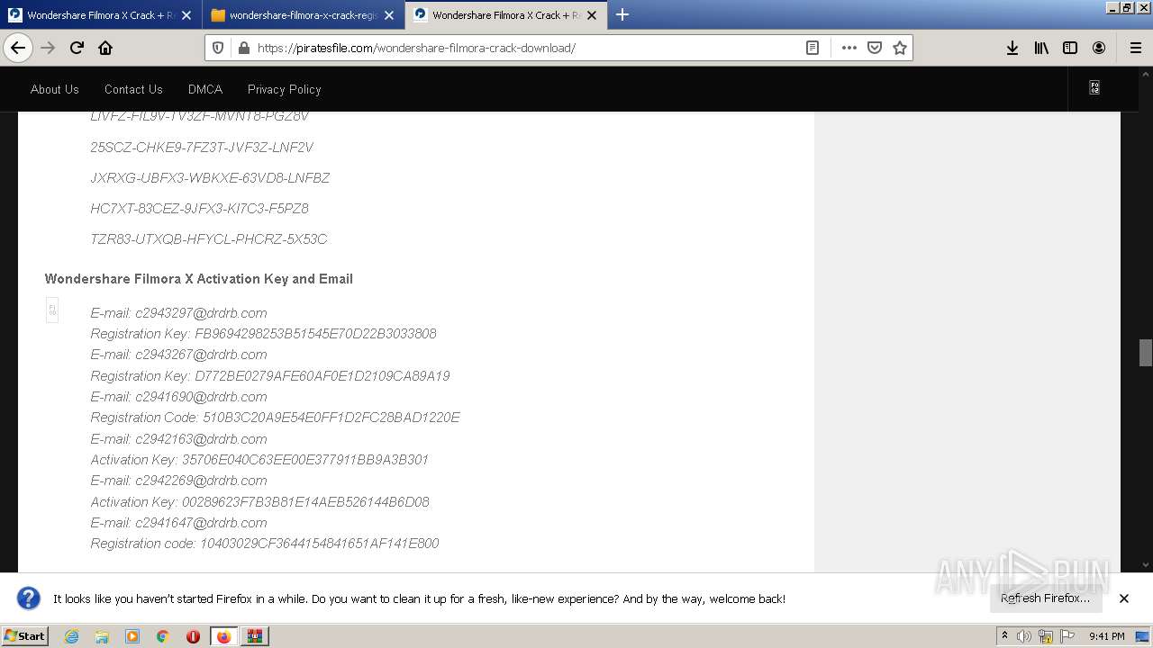Click the taskbar clock showing 9:41 PM

1106,636
